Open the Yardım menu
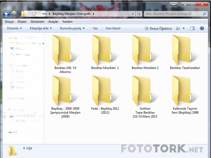 click(x=67, y=22)
